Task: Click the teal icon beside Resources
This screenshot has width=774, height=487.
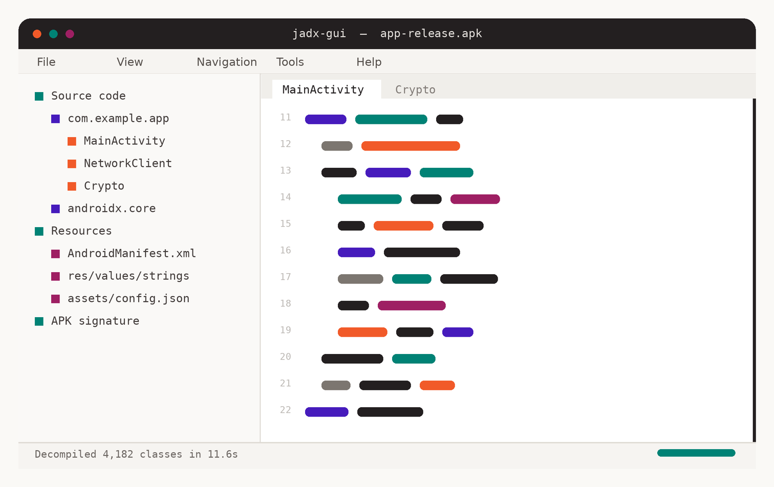Action: pos(39,231)
